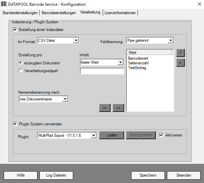This screenshot has width=204, height=183.
Task: Open the Im Format CSV Datei dropdown
Action: [x=76, y=40]
